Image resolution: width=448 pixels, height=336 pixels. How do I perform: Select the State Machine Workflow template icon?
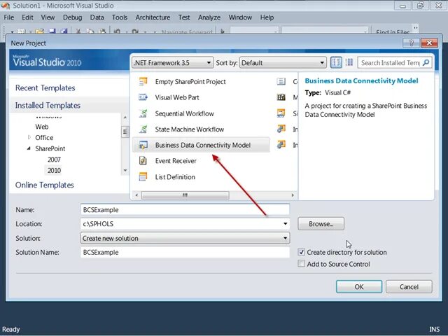[143, 129]
